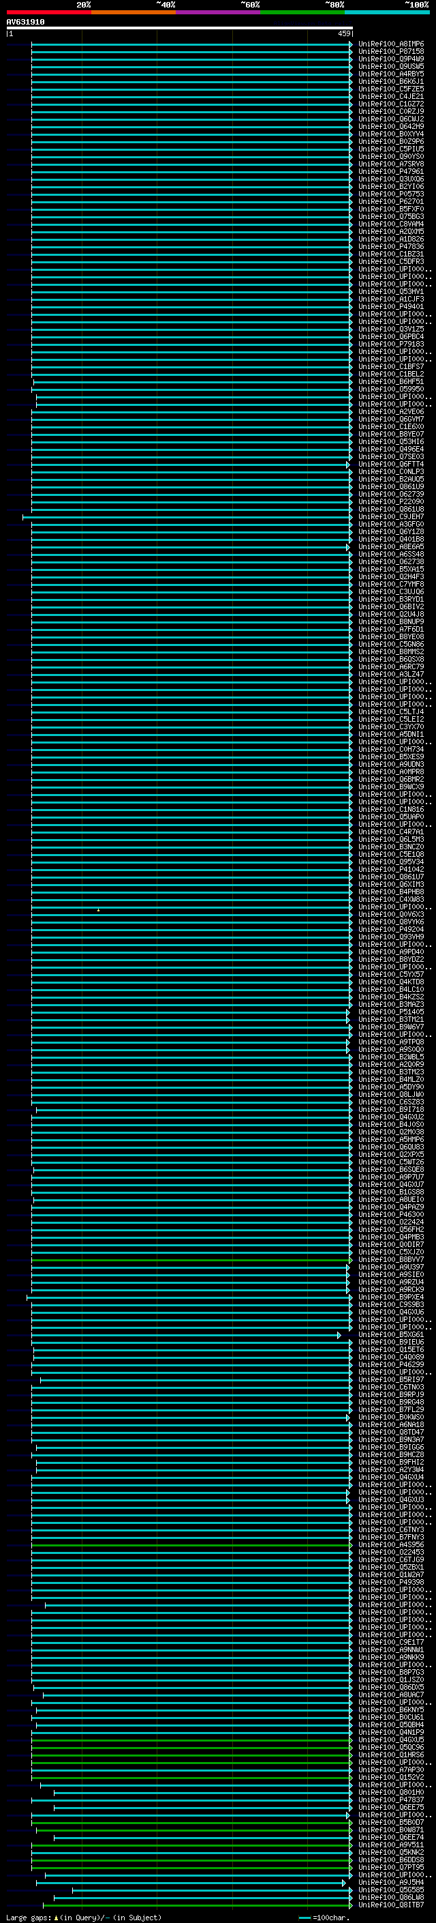The height and width of the screenshot is (1923, 436).
Task: Select the UniRef100_Q75BG3 label
Action: 390,216
